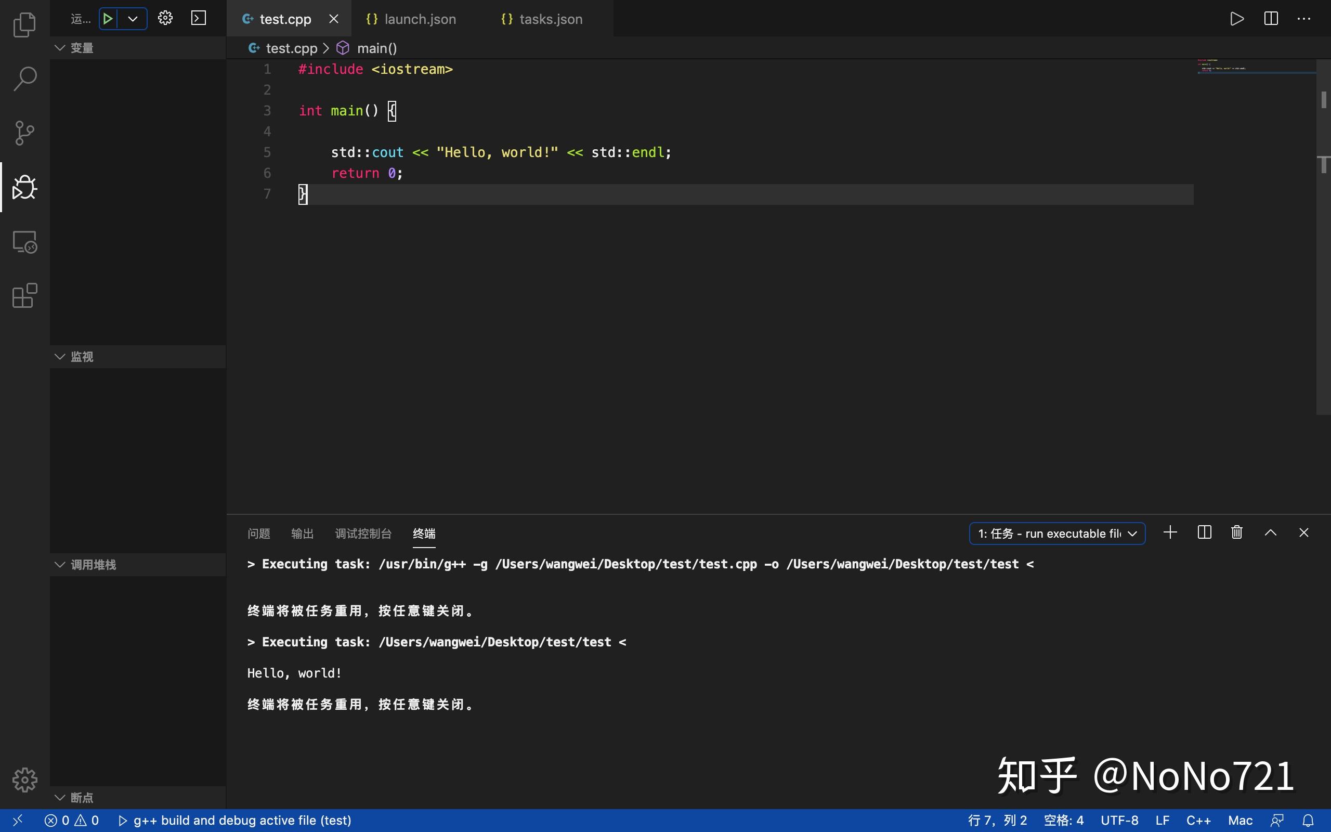1331x832 pixels.
Task: Split the editor to the right
Action: coord(1271,18)
